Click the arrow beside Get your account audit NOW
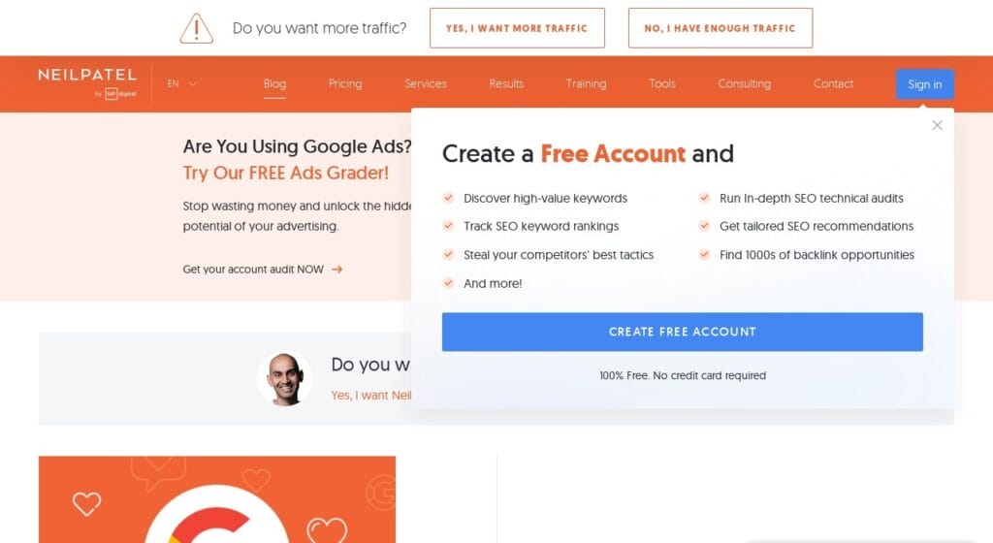993x543 pixels. (336, 270)
